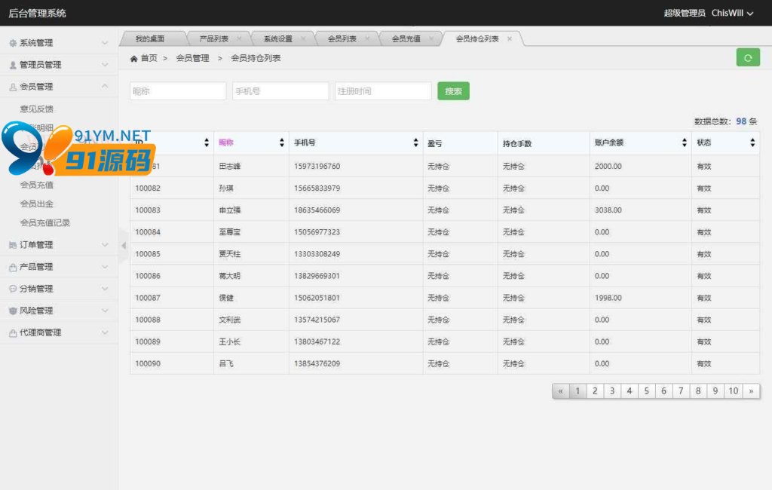The image size is (772, 490).
Task: Close the 产品列表 tab
Action: (239, 38)
